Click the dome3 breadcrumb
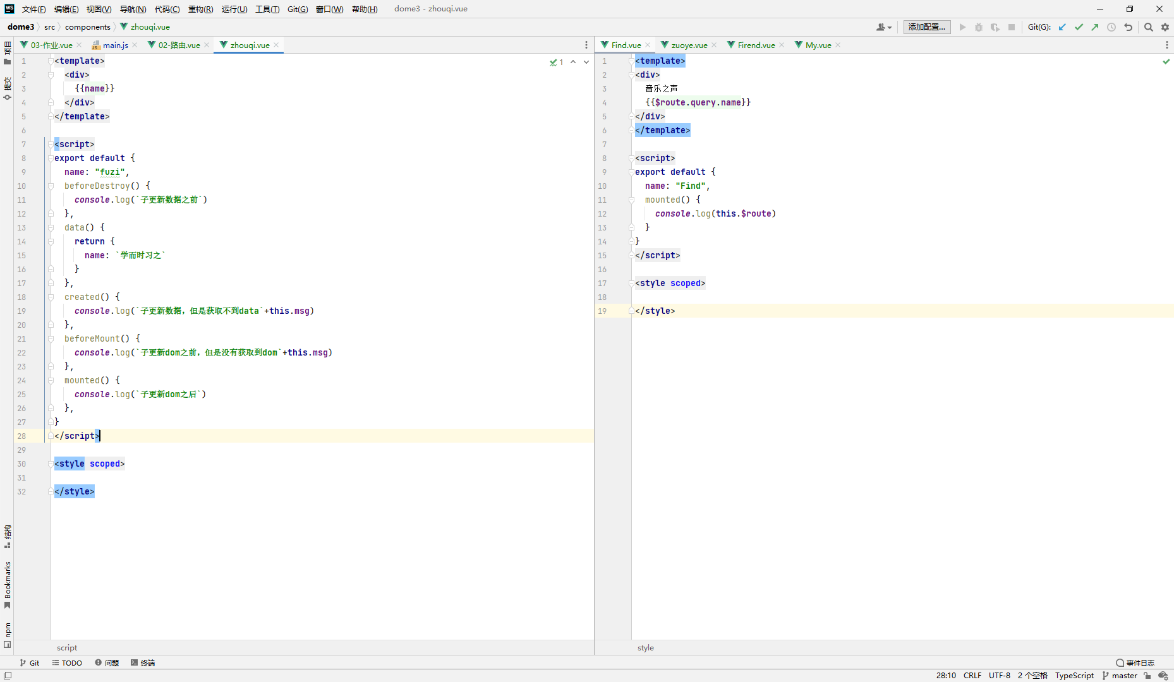This screenshot has width=1174, height=682. point(21,27)
